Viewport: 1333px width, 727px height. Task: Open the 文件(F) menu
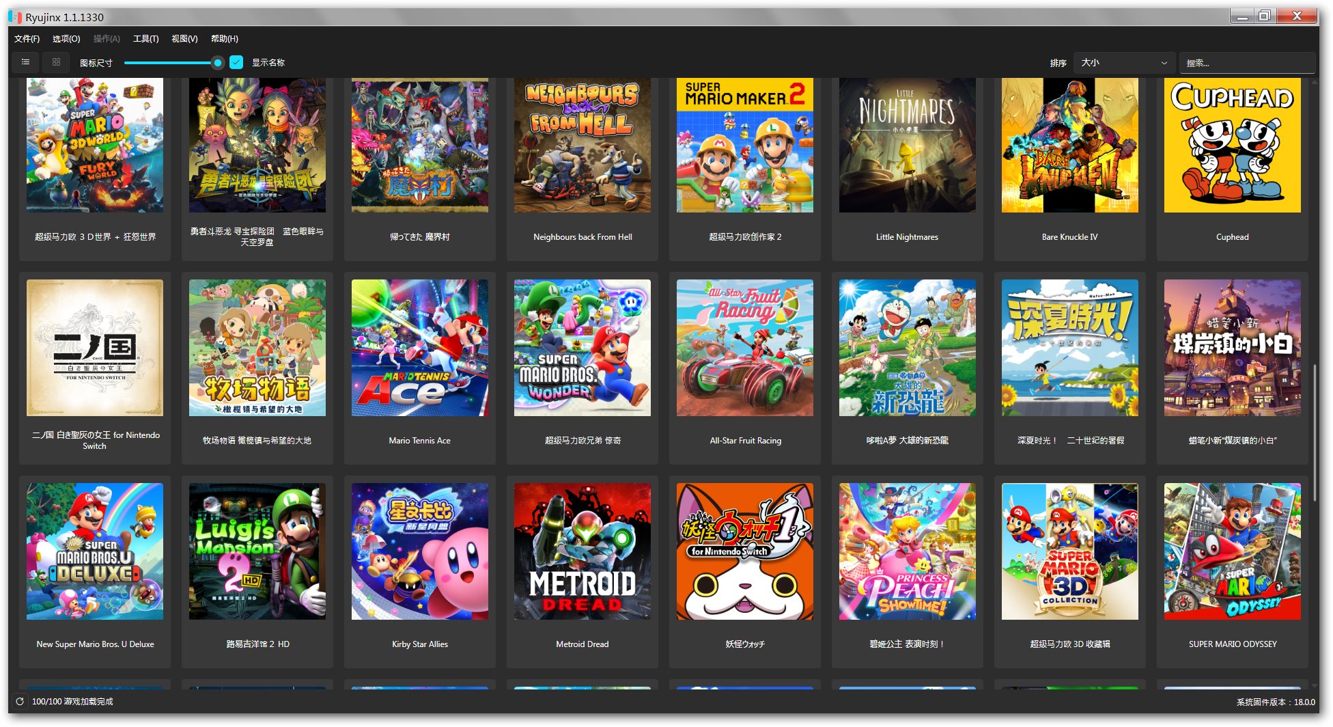pos(27,39)
